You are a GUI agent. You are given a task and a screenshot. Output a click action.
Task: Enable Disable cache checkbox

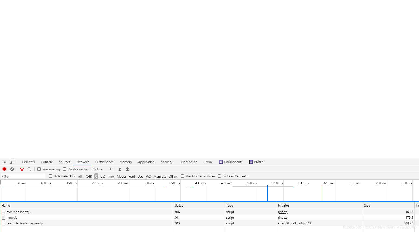click(x=65, y=169)
